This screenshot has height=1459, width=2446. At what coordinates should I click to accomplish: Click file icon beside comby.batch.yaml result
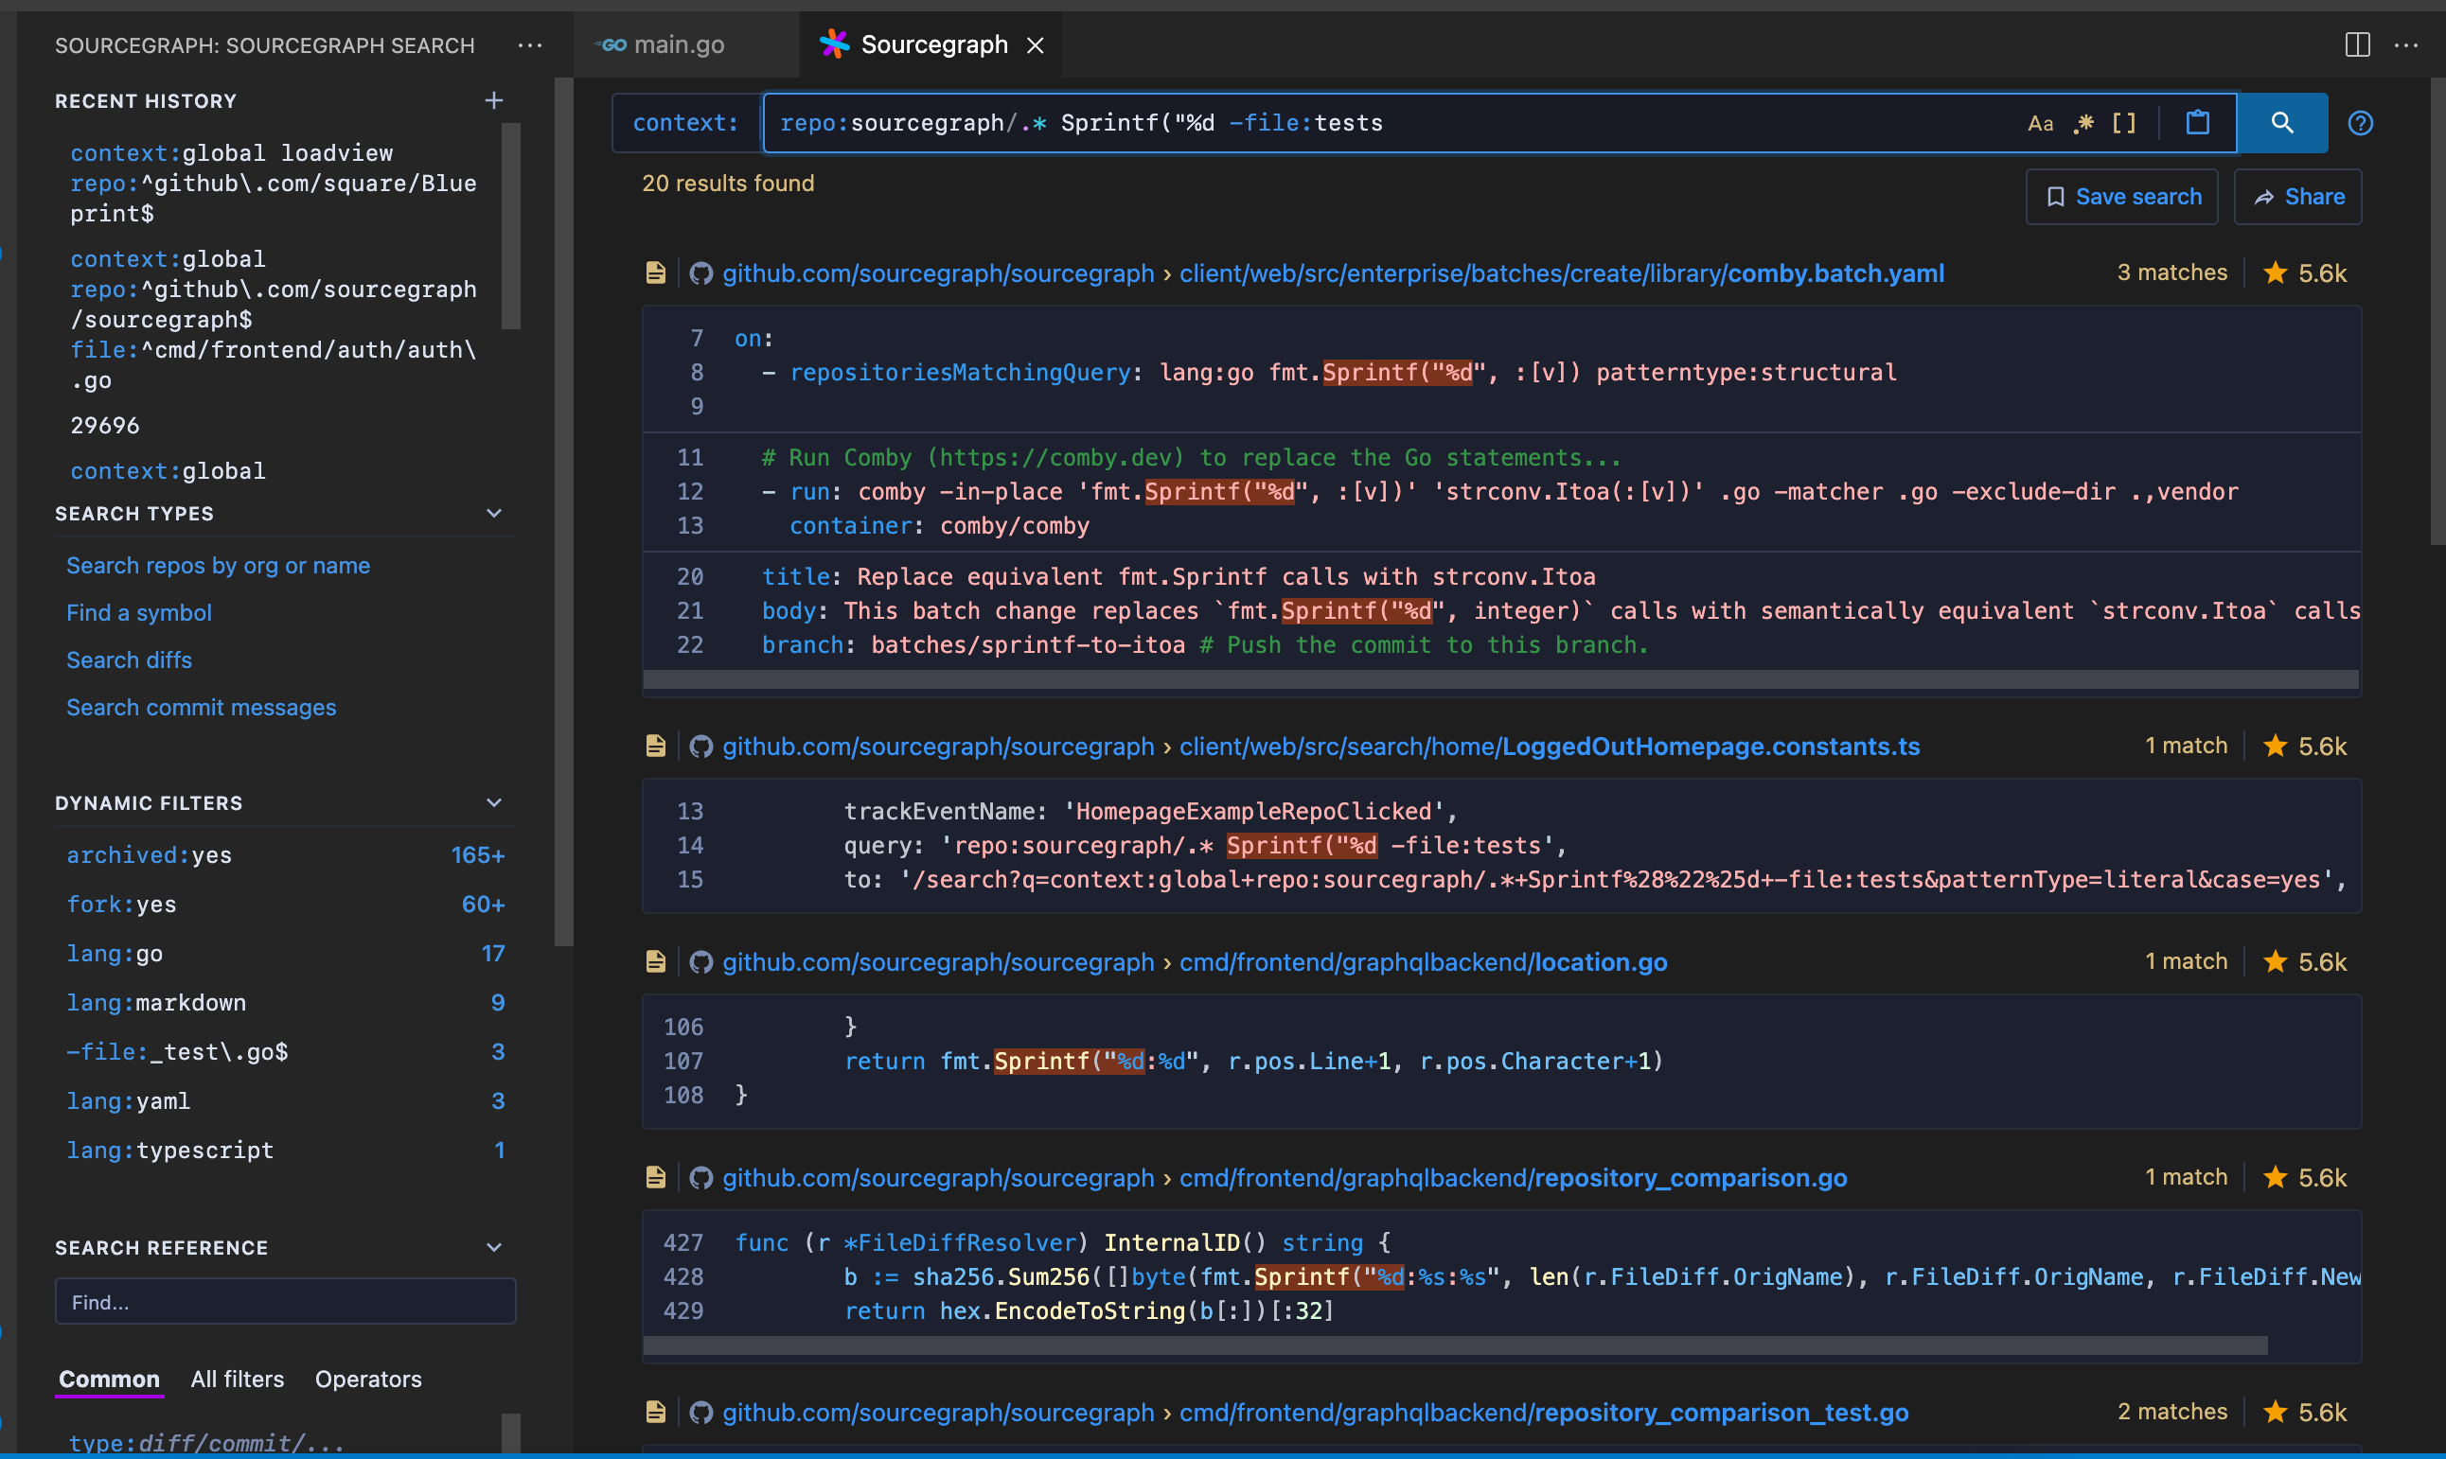(656, 273)
